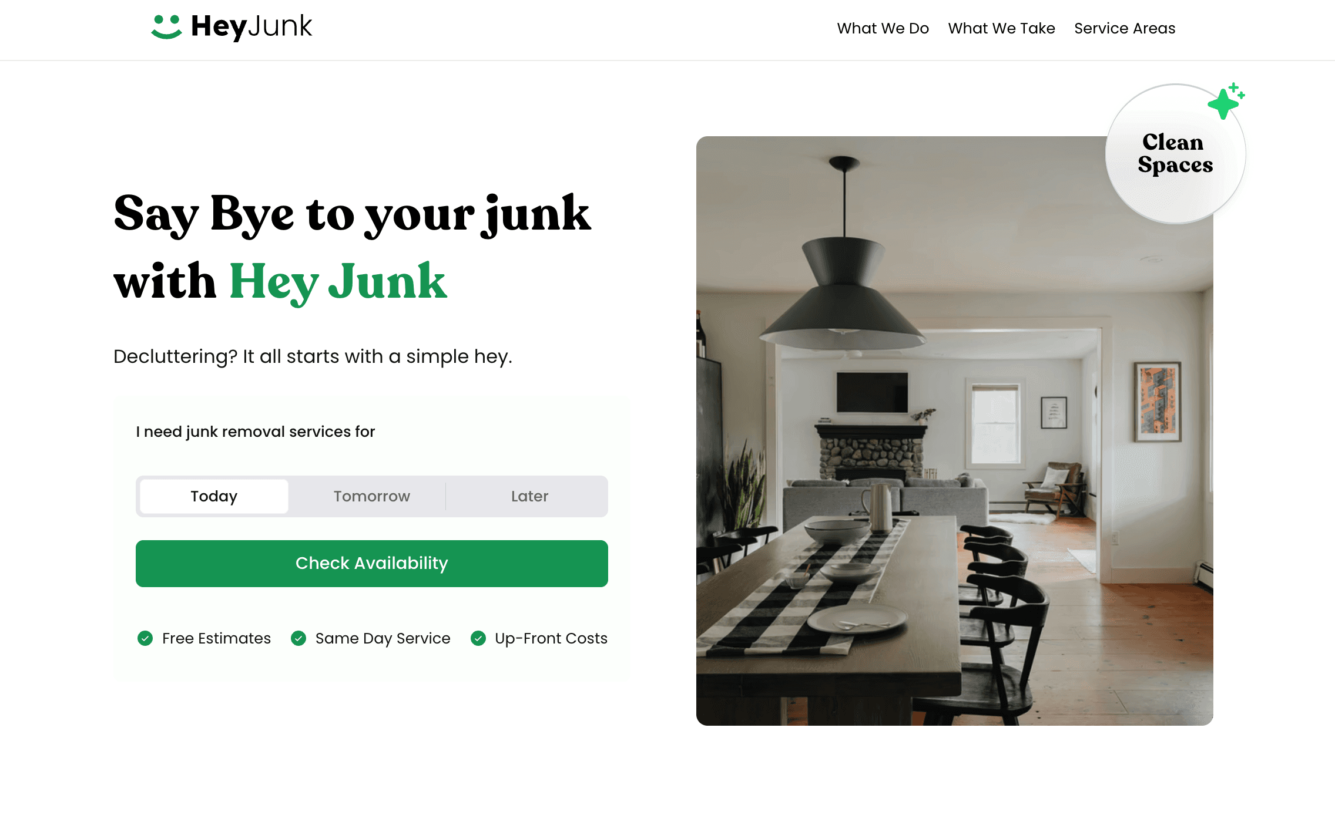Select the Today option
Image resolution: width=1335 pixels, height=822 pixels.
point(214,497)
